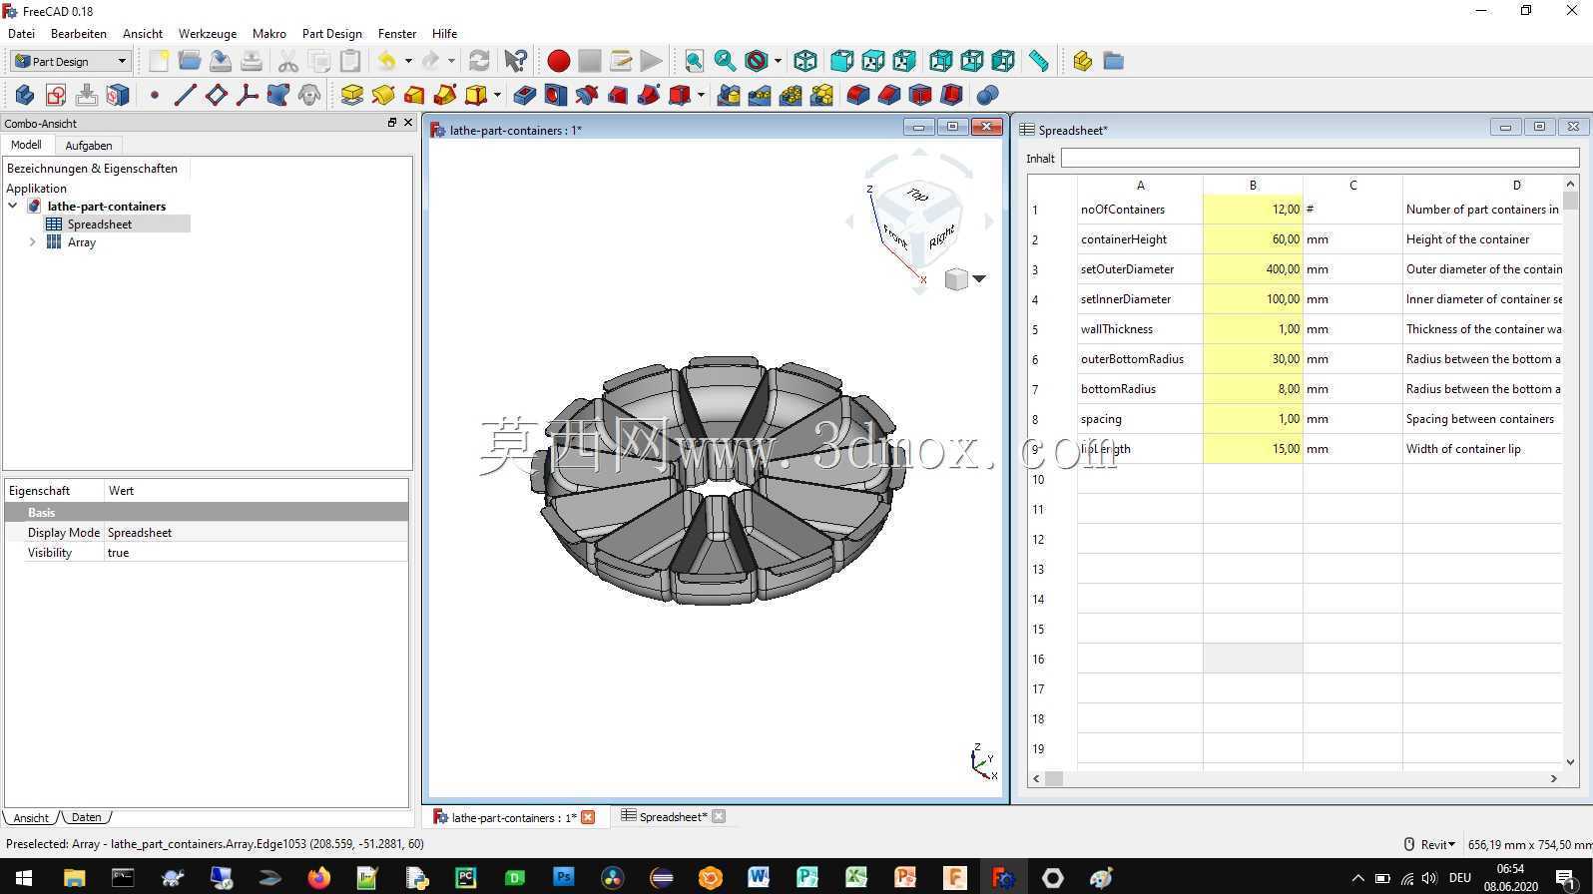Screen dimensions: 1593x894
Task: Select the Spreadsheet item in model tree
Action: [100, 224]
